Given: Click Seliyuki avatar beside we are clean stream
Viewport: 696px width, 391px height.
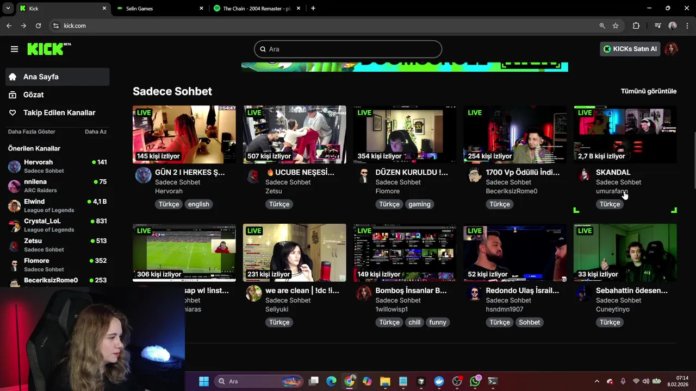Looking at the screenshot, I should [253, 294].
